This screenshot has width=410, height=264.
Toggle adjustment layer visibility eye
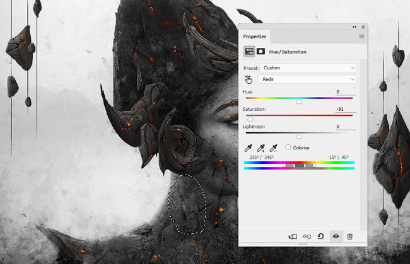336,236
